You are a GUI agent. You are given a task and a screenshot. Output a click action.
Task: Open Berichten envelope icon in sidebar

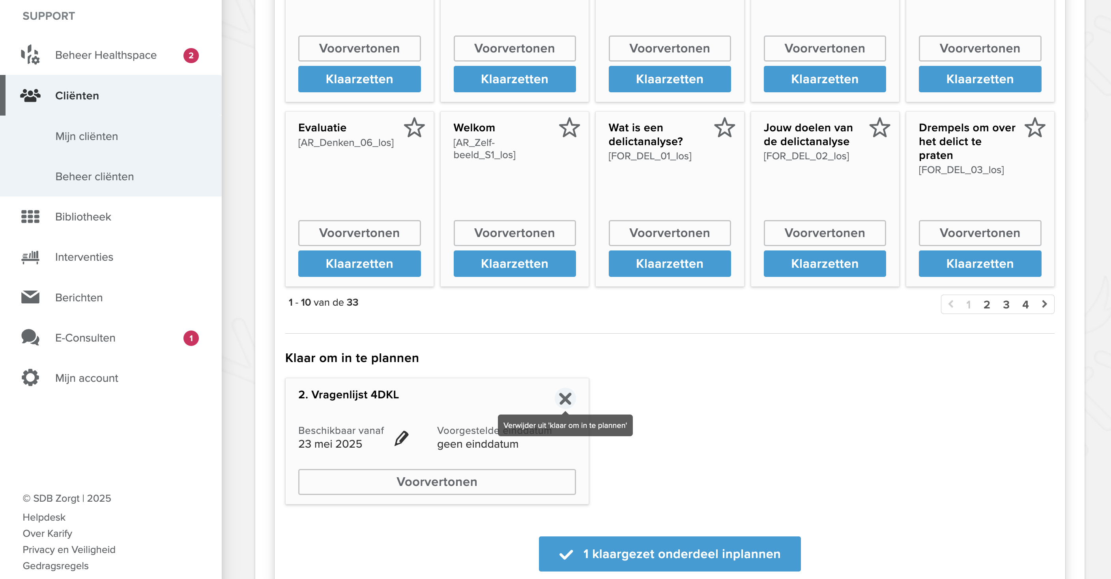tap(30, 297)
